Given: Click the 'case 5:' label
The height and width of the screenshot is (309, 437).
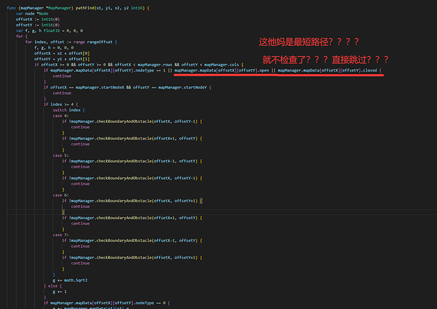Looking at the screenshot, I should [x=60, y=156].
